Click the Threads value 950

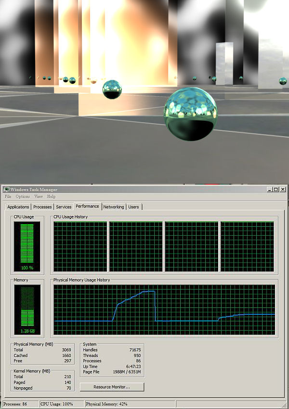137,356
